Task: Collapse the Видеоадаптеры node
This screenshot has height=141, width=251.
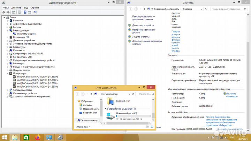Action: pyautogui.click(x=8, y=30)
